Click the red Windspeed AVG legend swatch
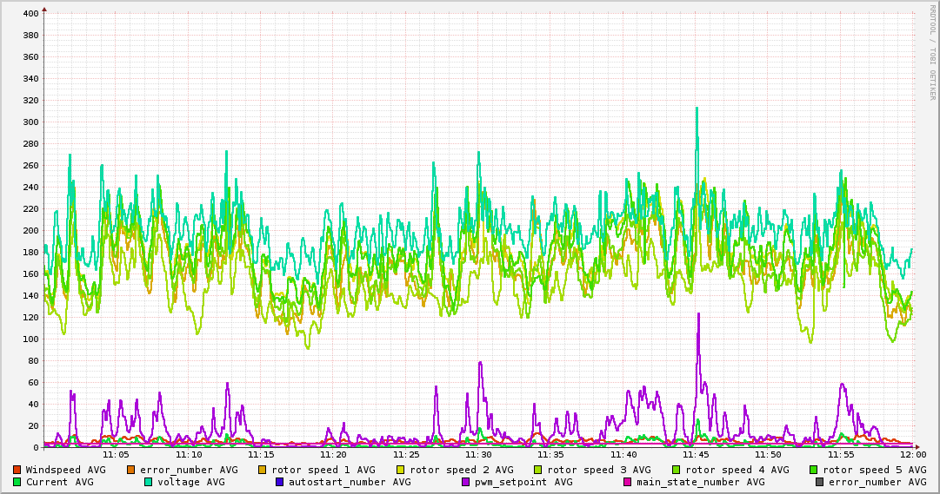This screenshot has height=494, width=940. (x=17, y=470)
